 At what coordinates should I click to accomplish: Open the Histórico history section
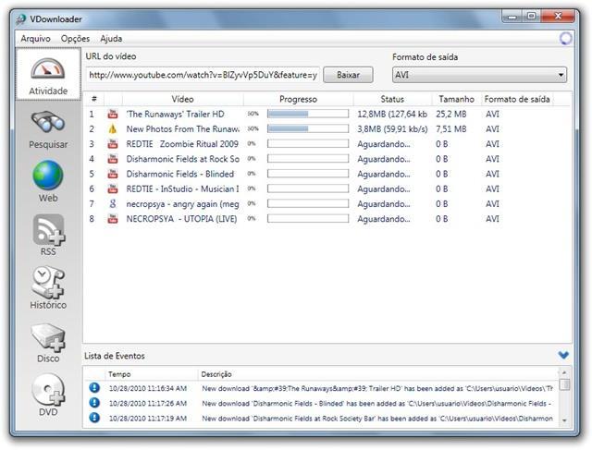[47, 287]
